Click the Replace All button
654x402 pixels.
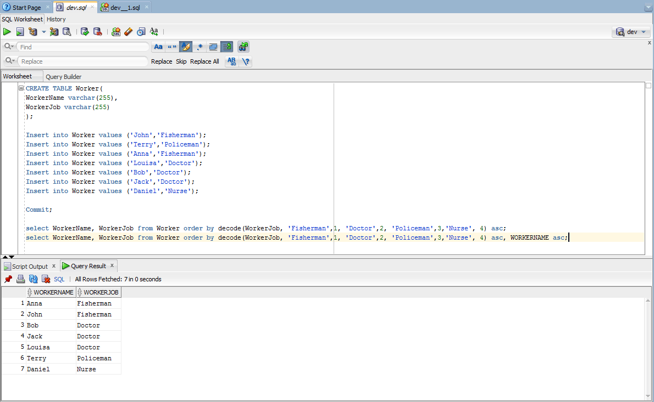(204, 61)
